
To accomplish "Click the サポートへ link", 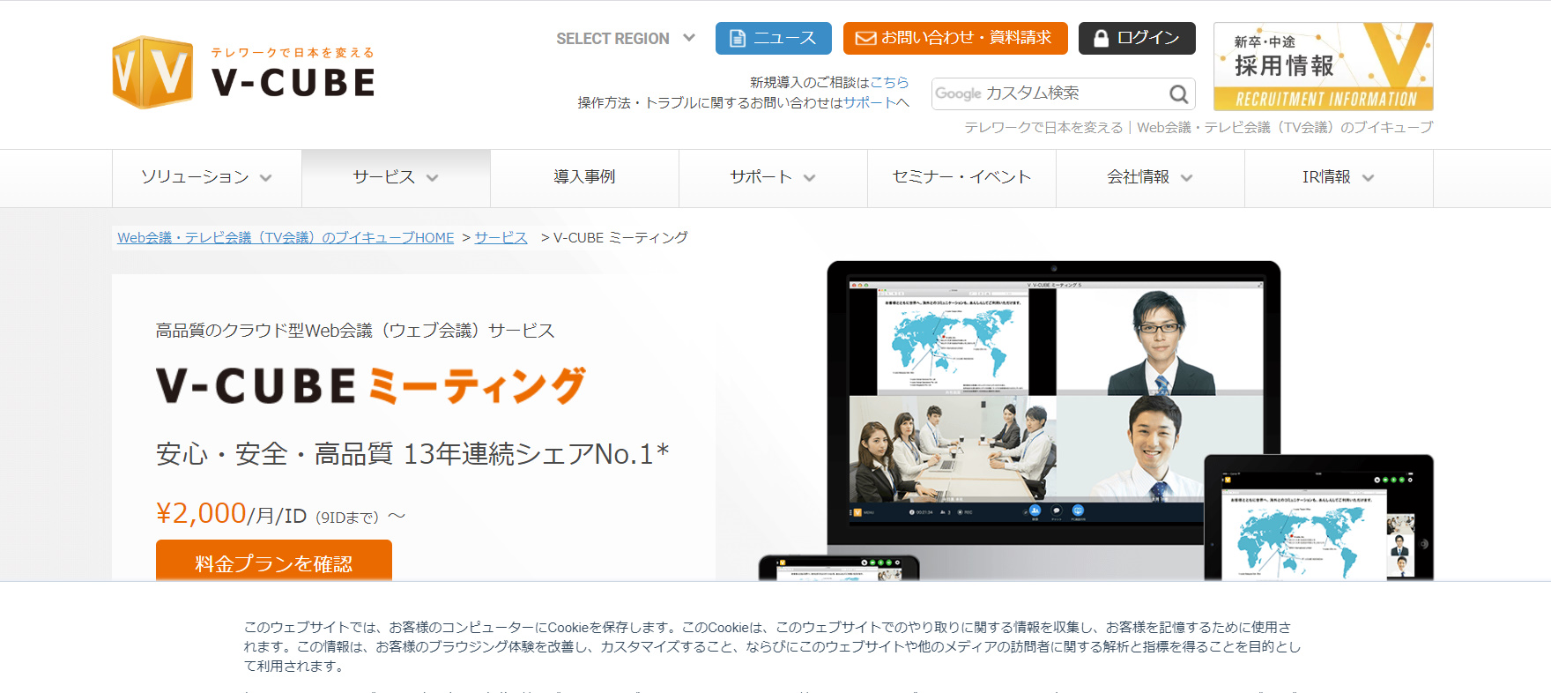I will (876, 103).
